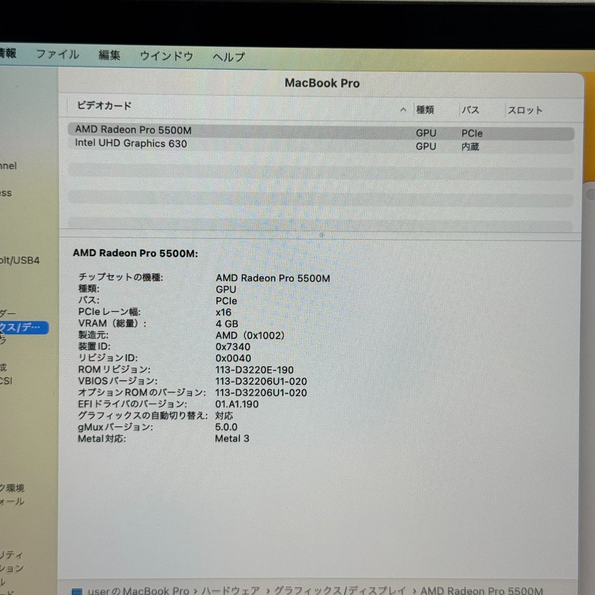
Task: Open the 編集 menu
Action: point(110,55)
